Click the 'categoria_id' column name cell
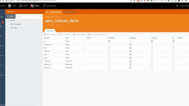 [x=53, y=44]
